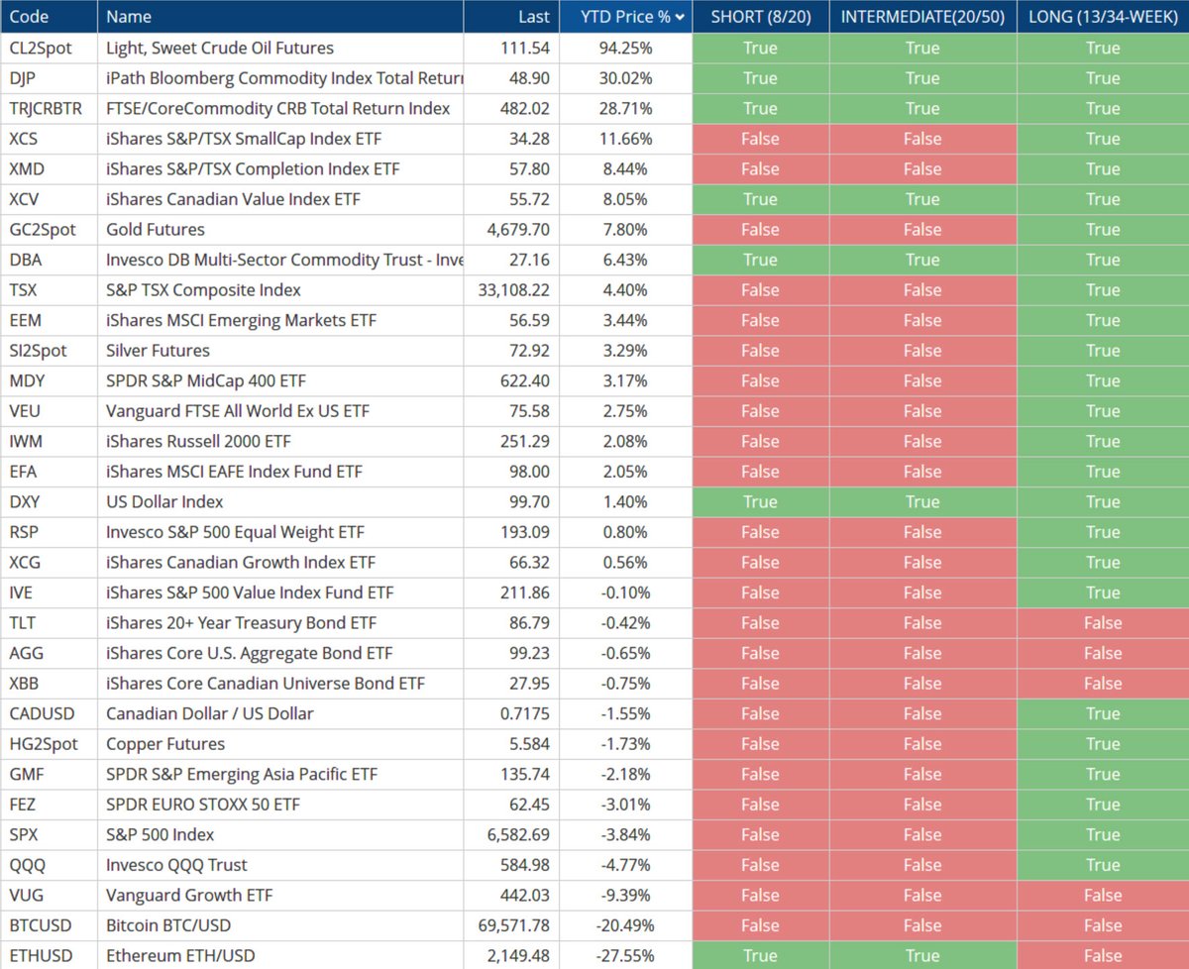
Task: Click SPX last value 6,582.69
Action: coord(511,833)
